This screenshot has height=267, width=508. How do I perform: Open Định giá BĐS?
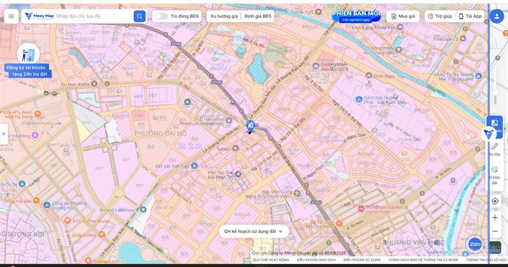(x=258, y=16)
